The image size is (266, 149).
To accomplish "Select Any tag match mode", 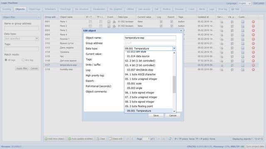I will click(x=23, y=60).
